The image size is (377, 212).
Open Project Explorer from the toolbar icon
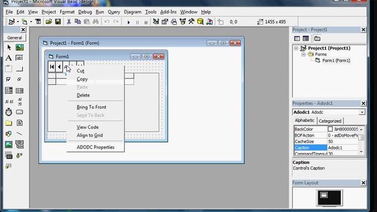pyautogui.click(x=156, y=22)
